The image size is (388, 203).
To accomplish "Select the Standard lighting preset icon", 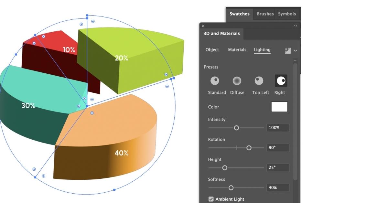I will pos(215,80).
